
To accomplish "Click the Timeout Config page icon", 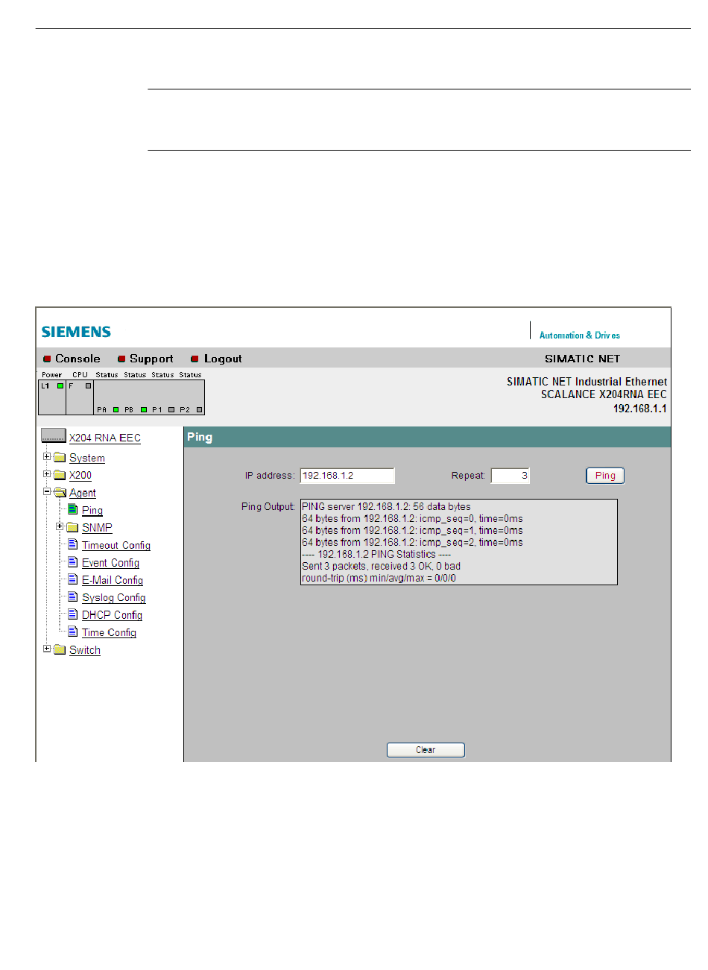I will pos(73,544).
